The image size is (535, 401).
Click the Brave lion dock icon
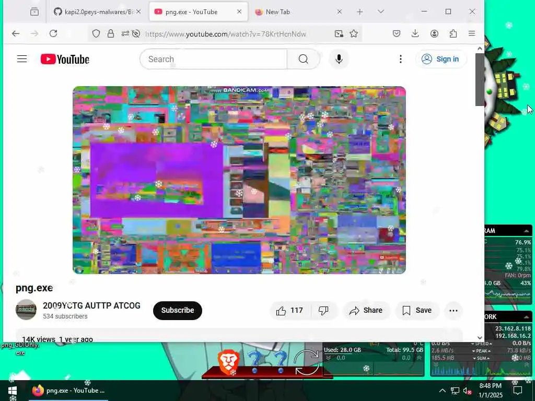(x=228, y=363)
